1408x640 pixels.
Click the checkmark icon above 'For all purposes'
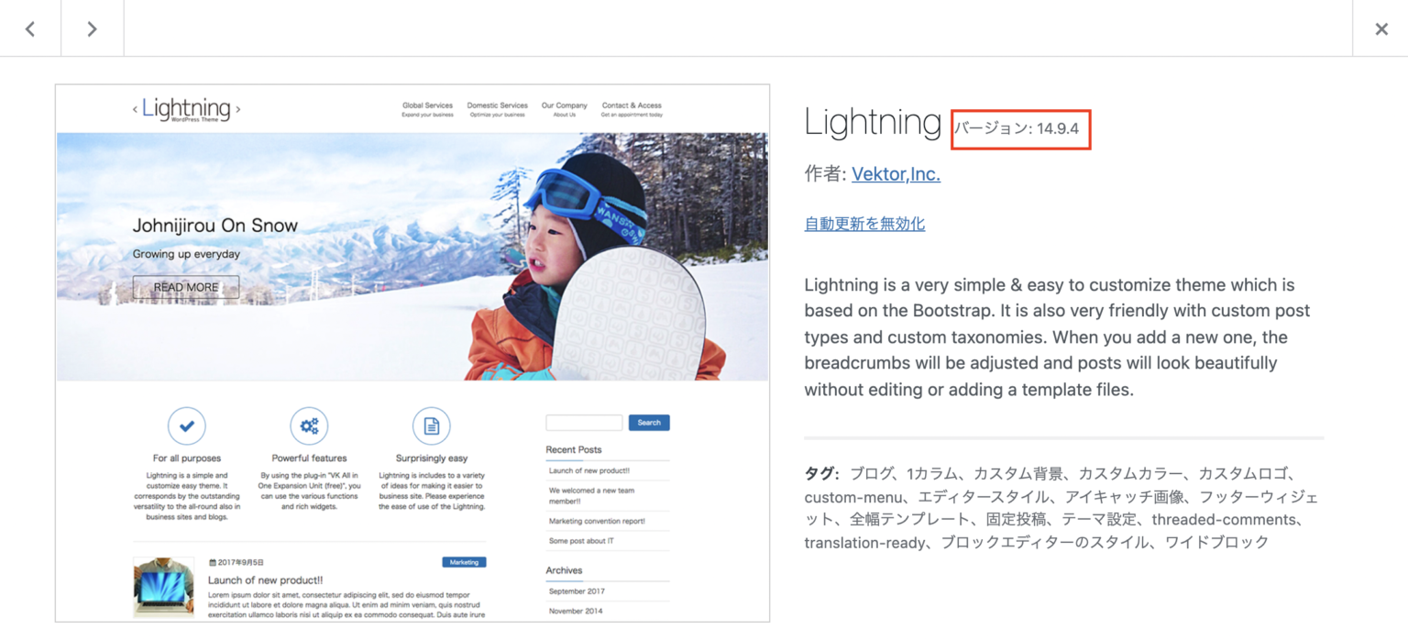click(186, 425)
